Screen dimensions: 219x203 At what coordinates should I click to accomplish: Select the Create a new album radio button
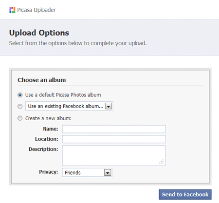tap(20, 118)
